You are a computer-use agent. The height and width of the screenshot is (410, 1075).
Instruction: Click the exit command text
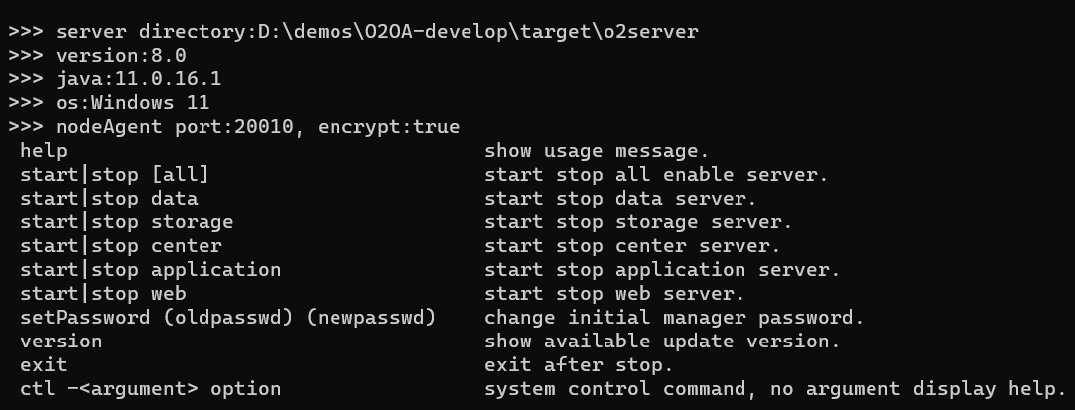coord(44,364)
